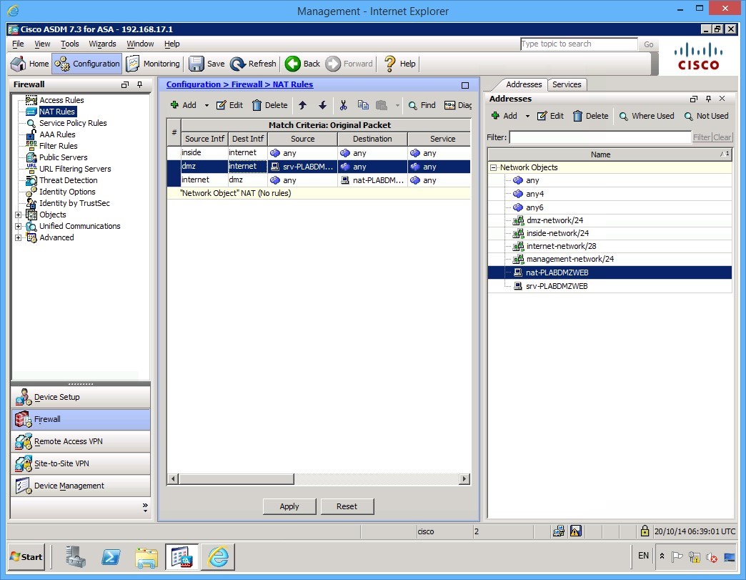The height and width of the screenshot is (580, 746).
Task: Open the Tools menu
Action: coord(71,44)
